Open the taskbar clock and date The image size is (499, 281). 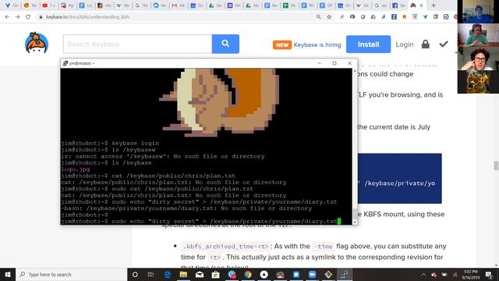pos(471,274)
